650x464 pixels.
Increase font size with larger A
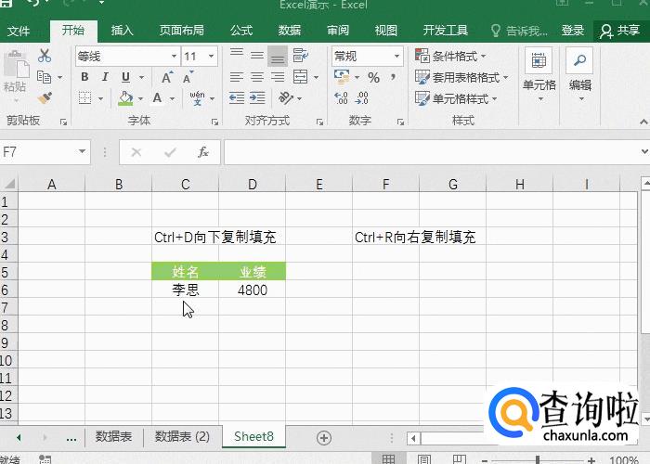click(167, 77)
